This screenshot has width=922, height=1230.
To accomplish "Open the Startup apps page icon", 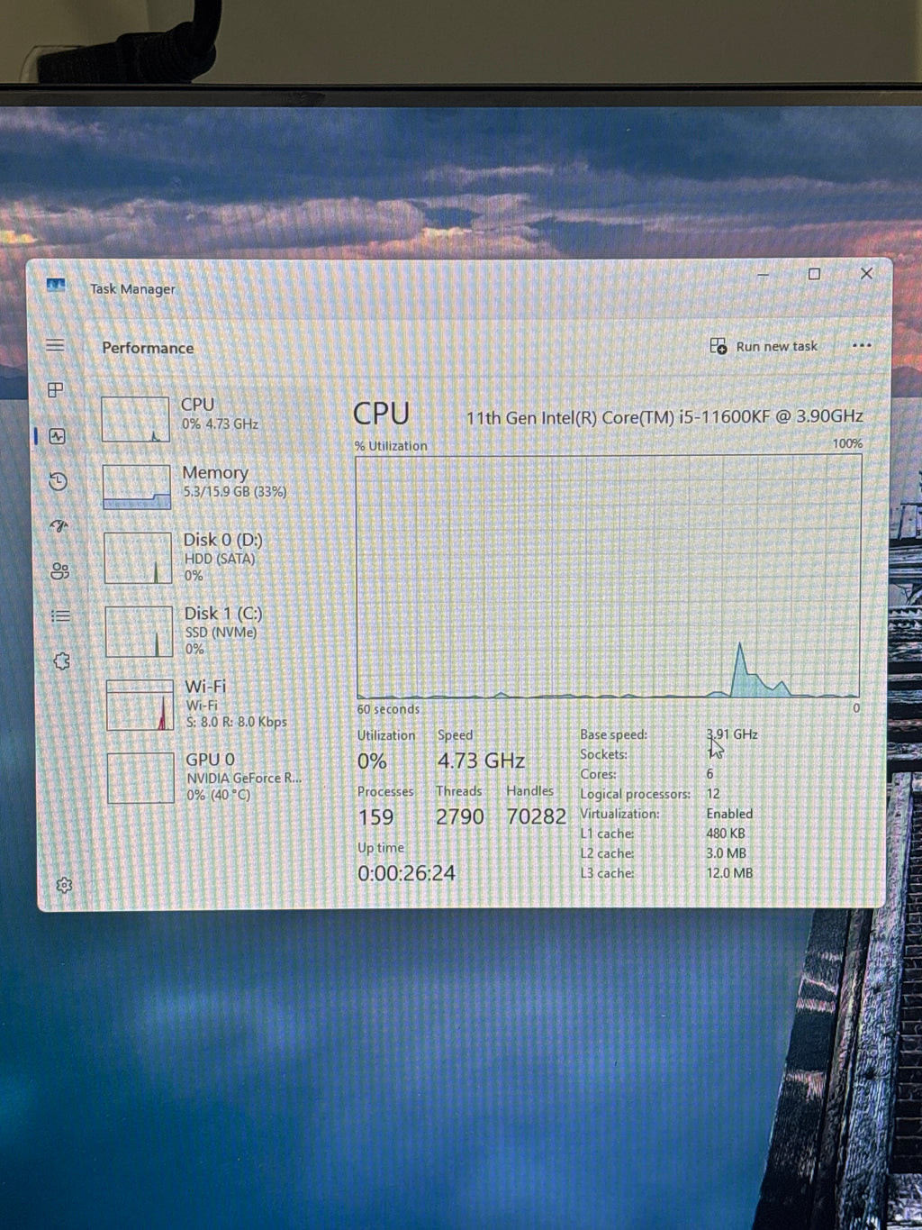I will 59,525.
